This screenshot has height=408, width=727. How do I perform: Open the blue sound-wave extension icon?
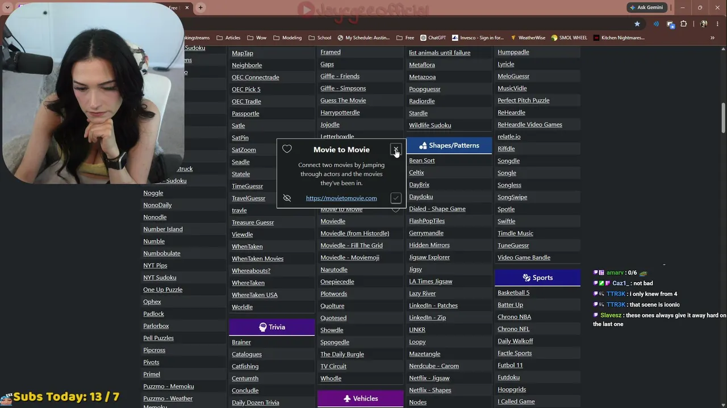coord(656,24)
